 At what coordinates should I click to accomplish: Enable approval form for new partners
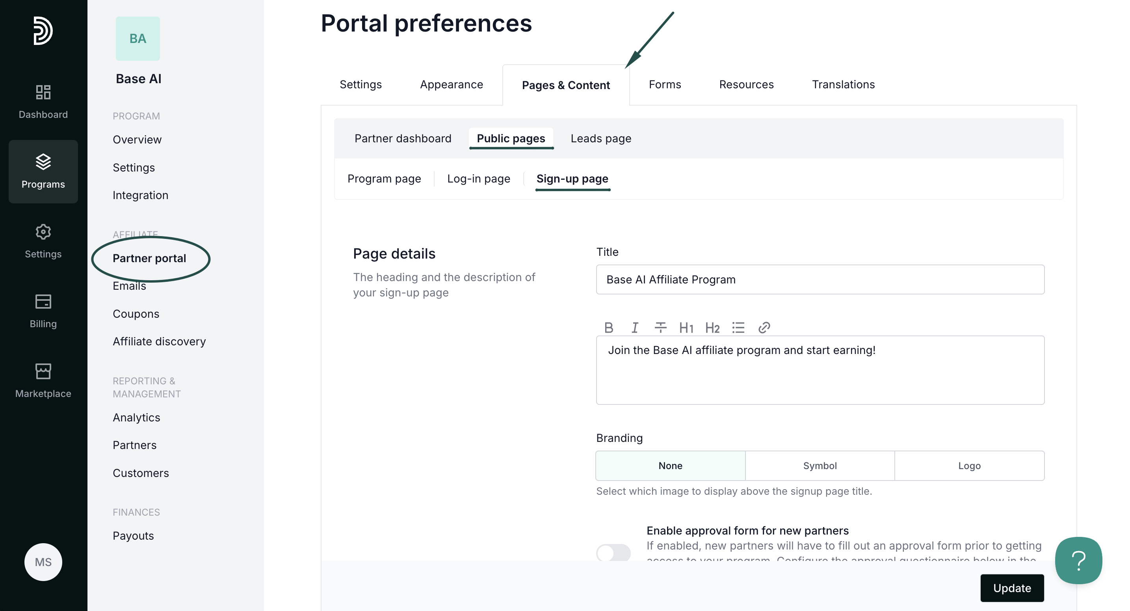[x=613, y=553]
